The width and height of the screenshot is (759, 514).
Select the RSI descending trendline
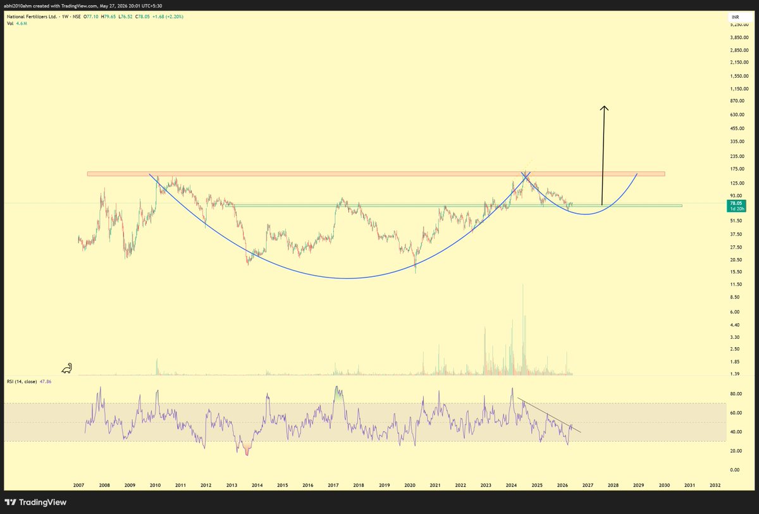549,415
